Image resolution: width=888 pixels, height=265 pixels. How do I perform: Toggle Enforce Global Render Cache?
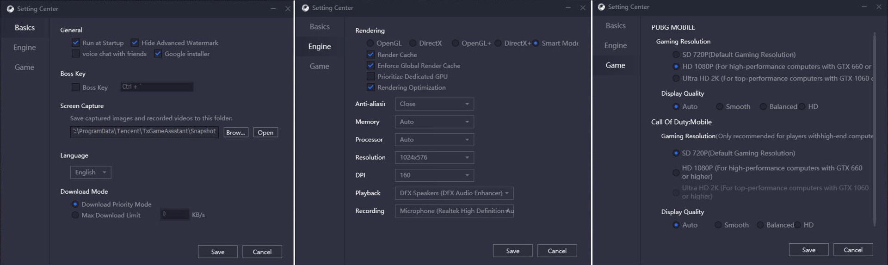click(370, 65)
